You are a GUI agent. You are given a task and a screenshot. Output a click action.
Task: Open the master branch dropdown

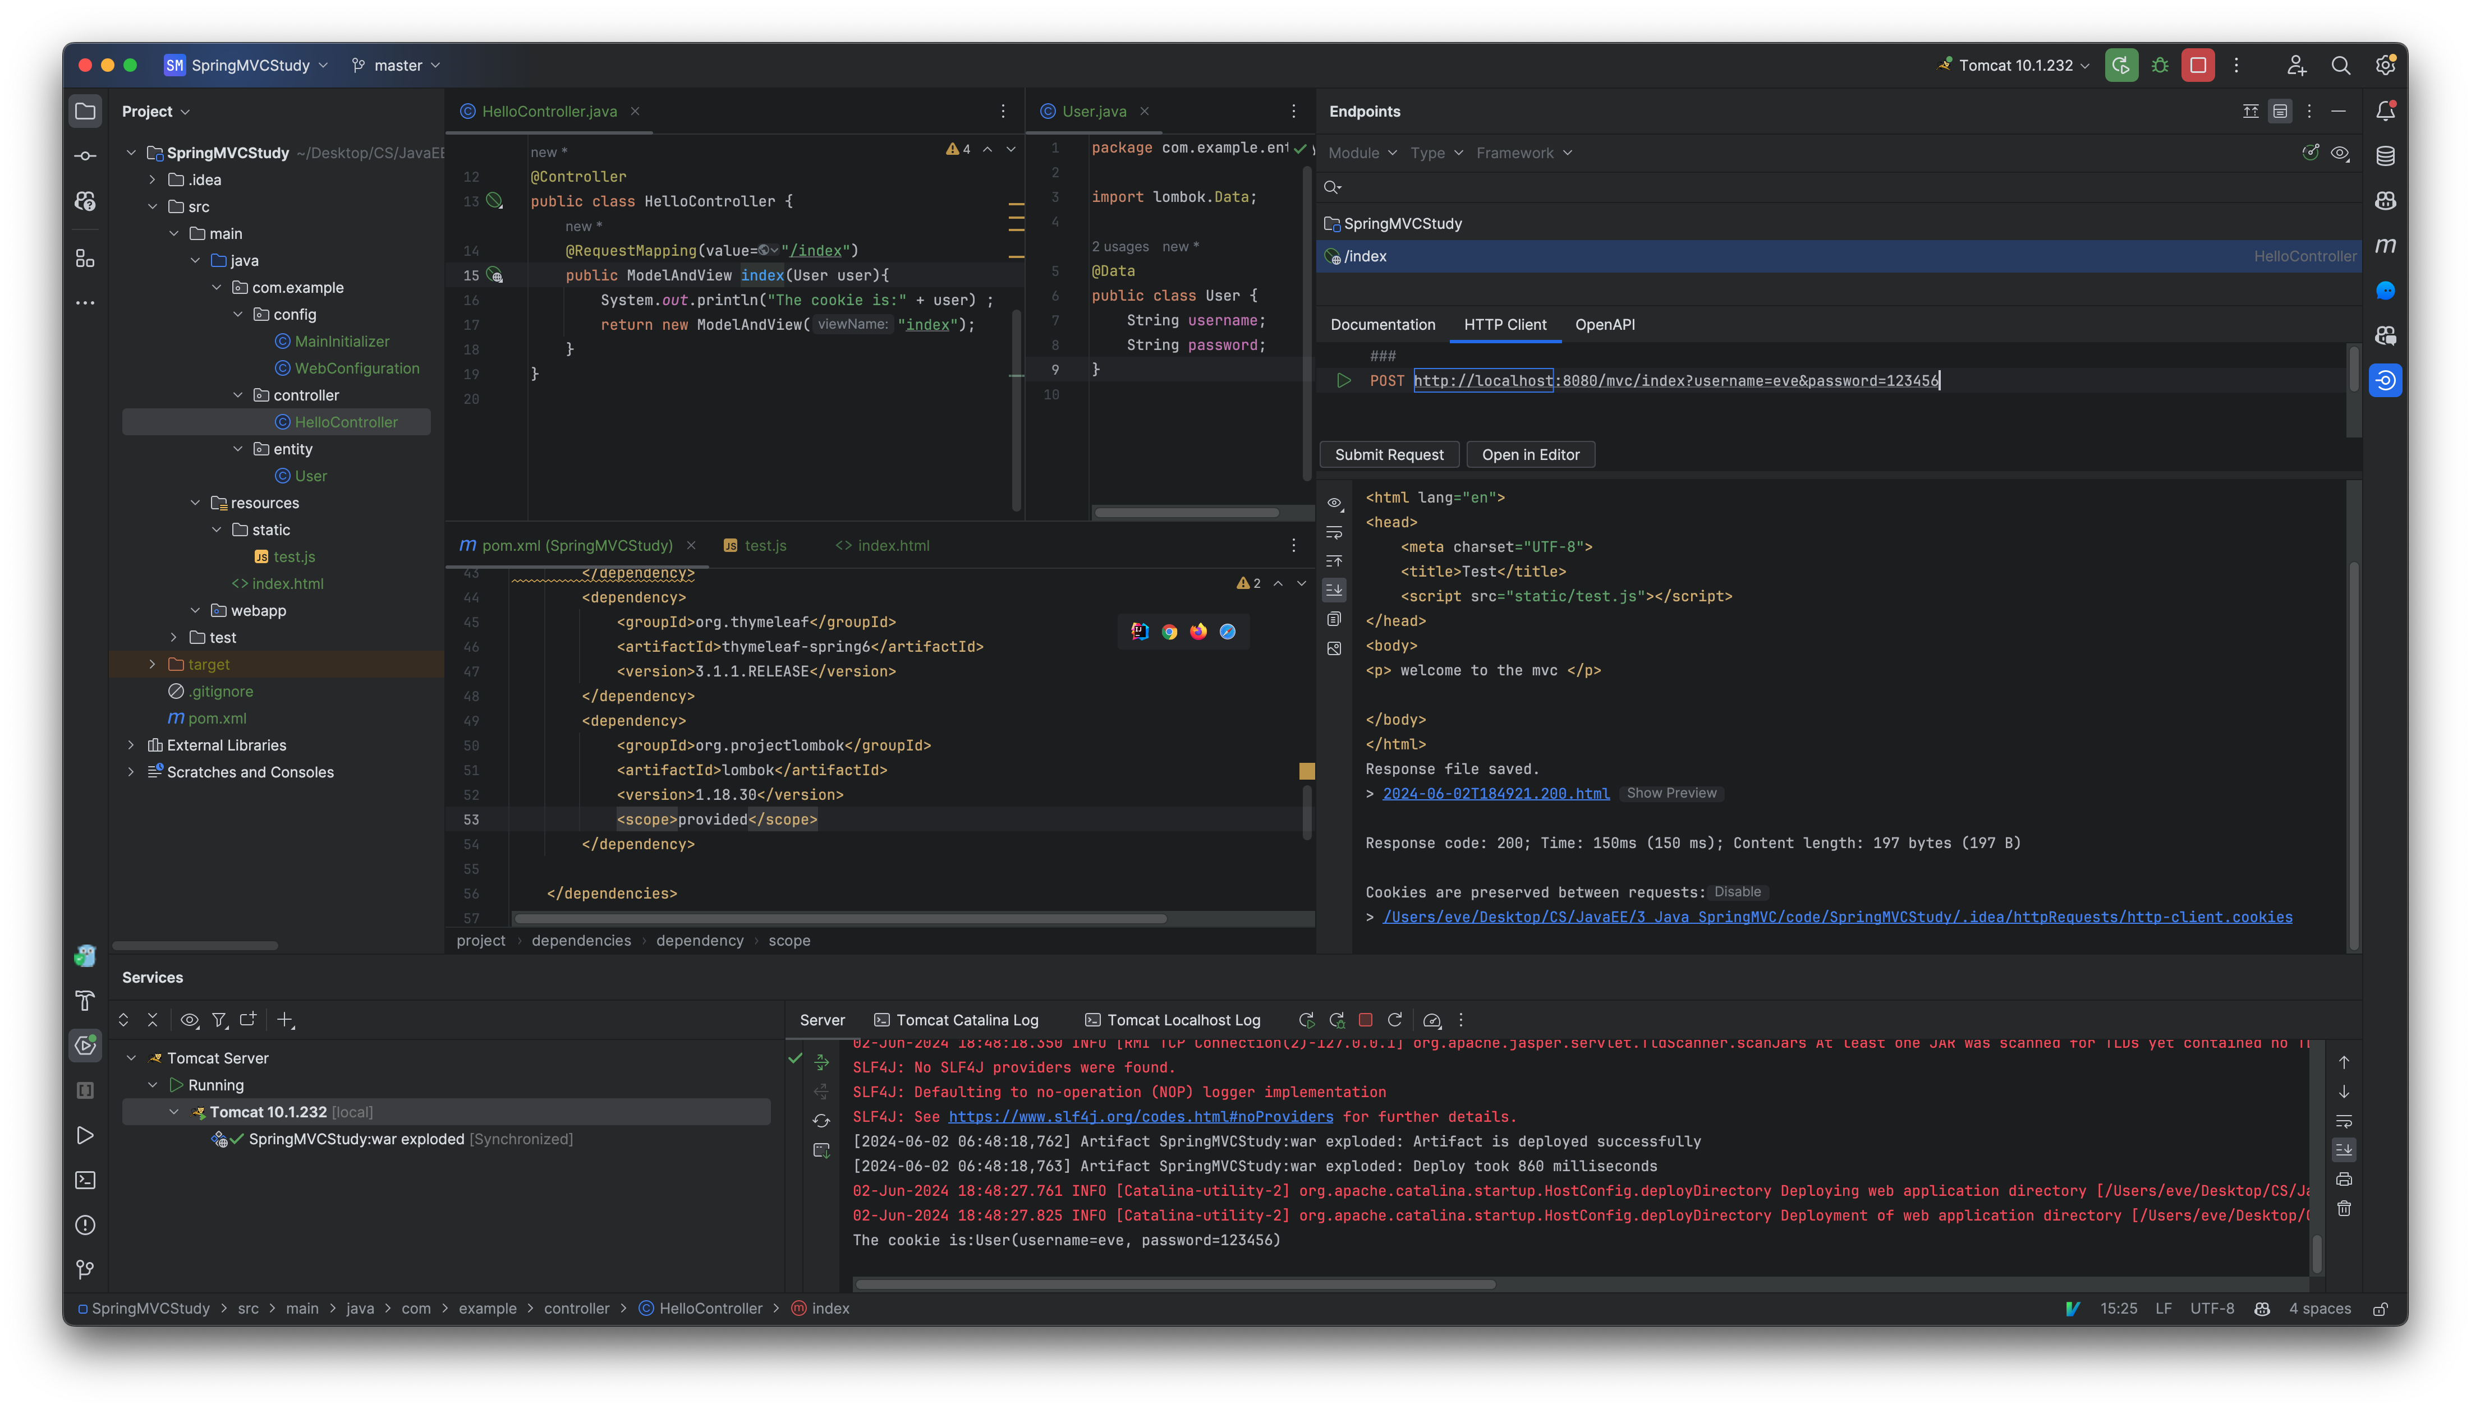pyautogui.click(x=396, y=65)
